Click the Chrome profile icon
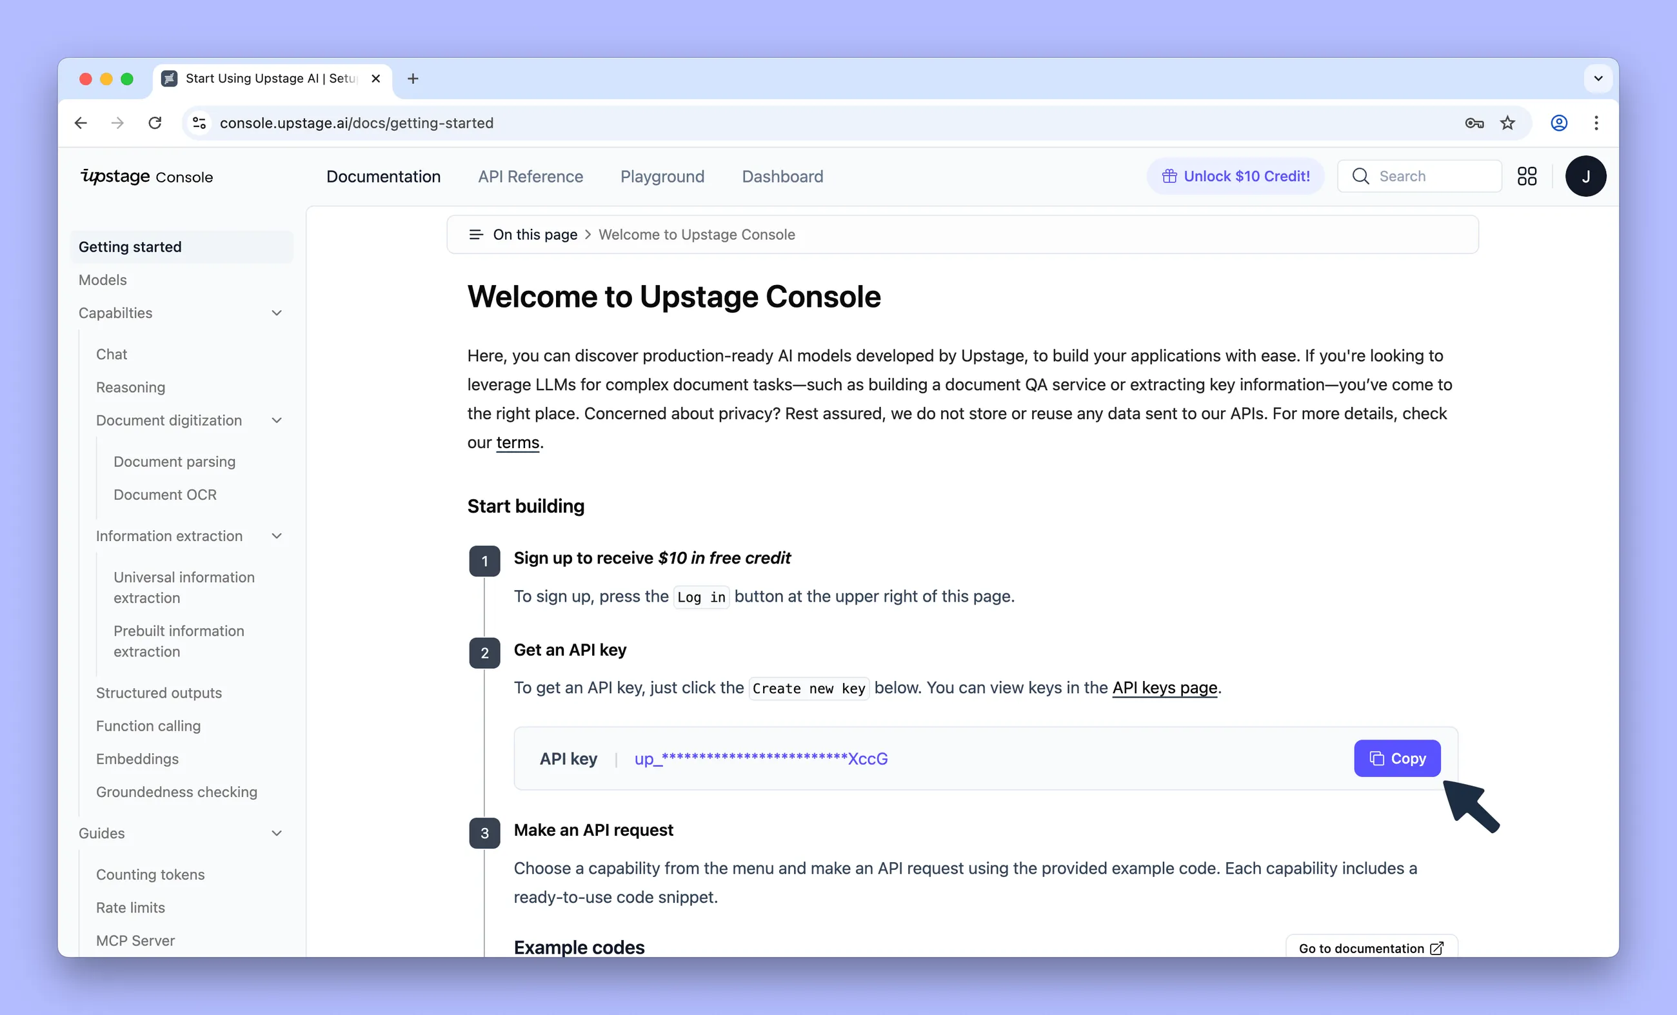1677x1015 pixels. [1558, 123]
